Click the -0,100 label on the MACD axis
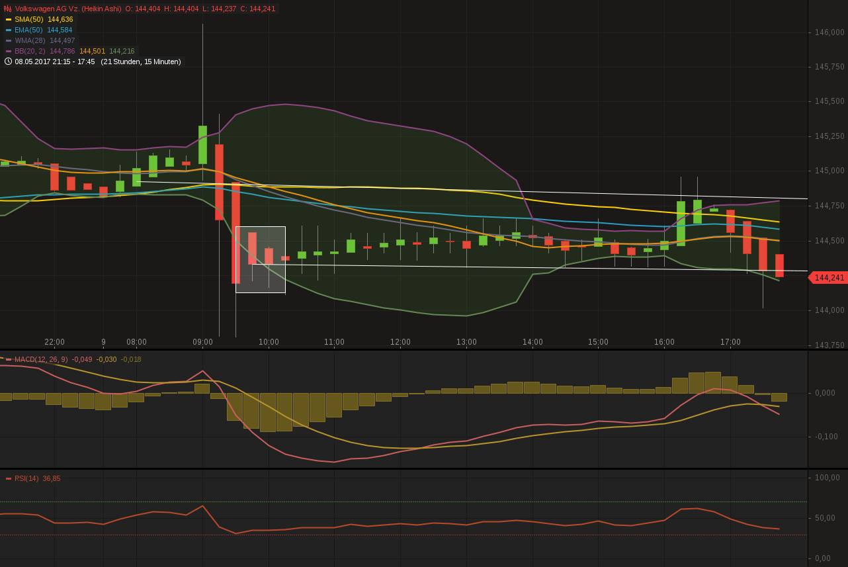The image size is (848, 567). [826, 436]
